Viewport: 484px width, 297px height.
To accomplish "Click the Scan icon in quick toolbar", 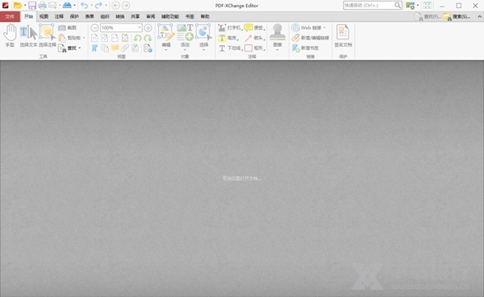I will pyautogui.click(x=67, y=6).
